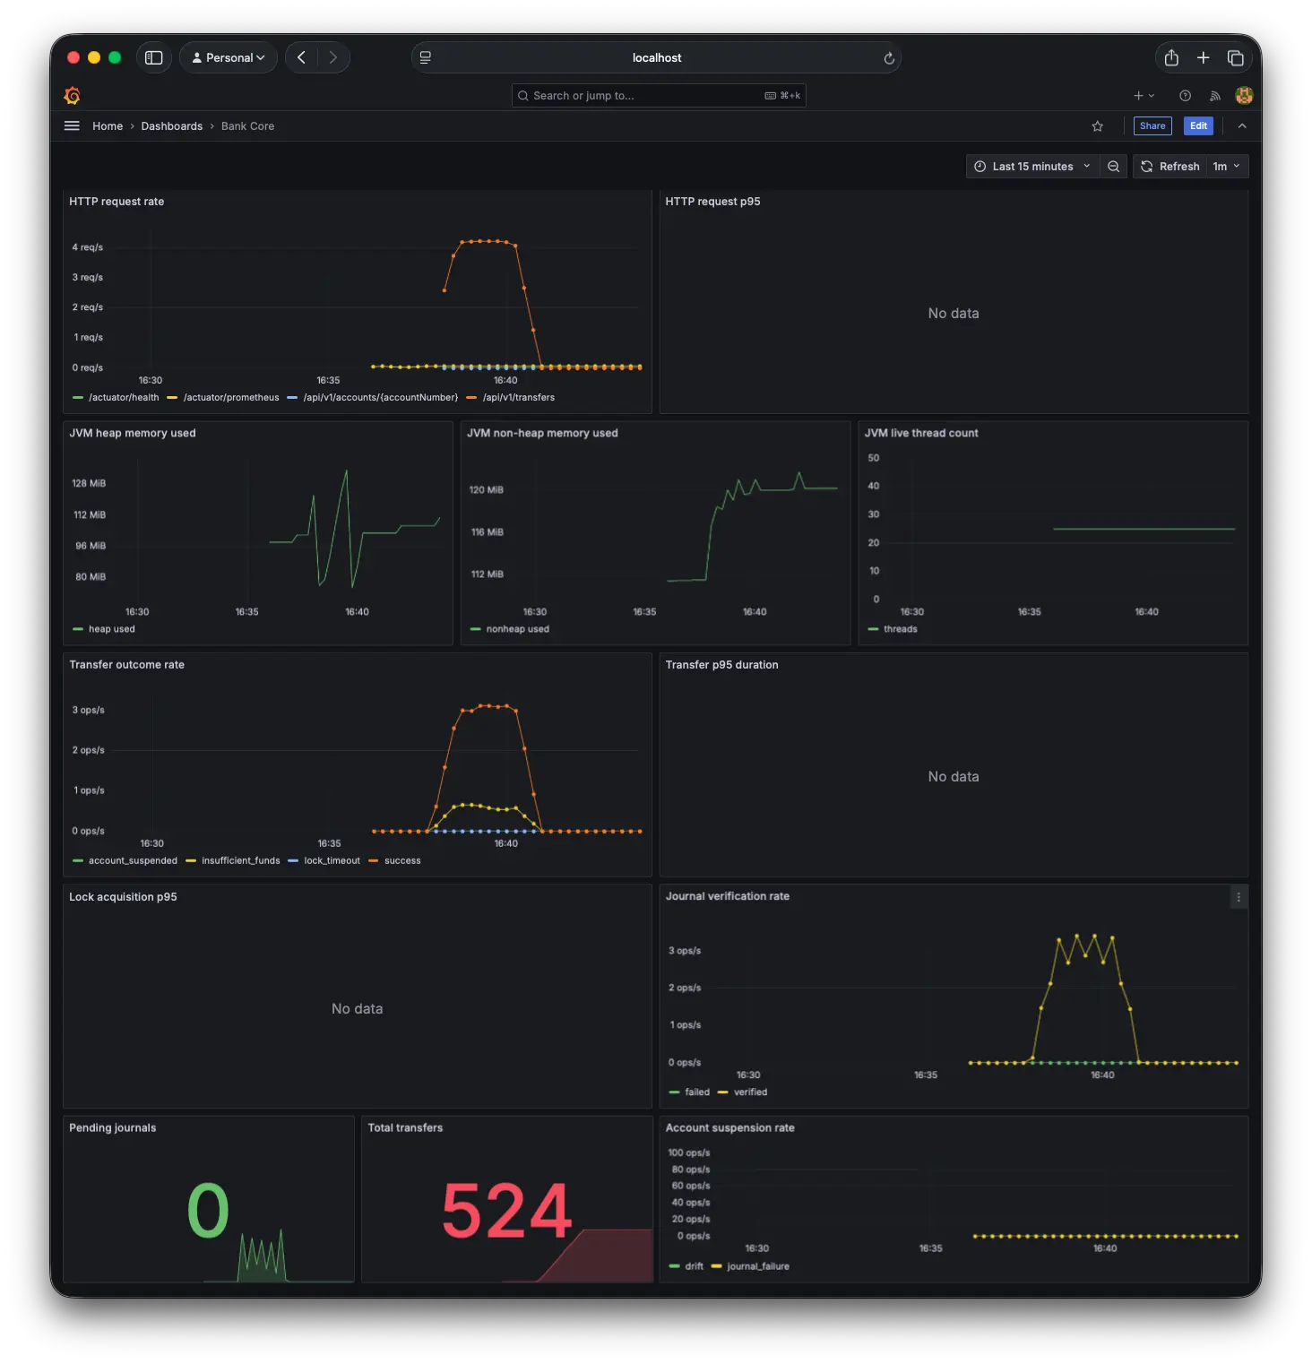This screenshot has width=1312, height=1364.
Task: Click the pending journals 0 value
Action: 208,1211
